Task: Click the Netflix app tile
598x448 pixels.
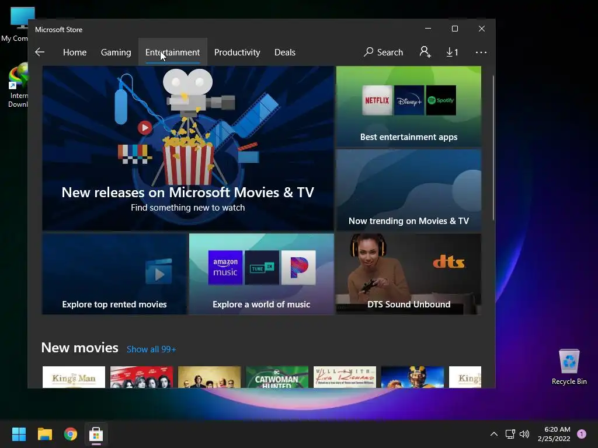Action: (x=377, y=100)
